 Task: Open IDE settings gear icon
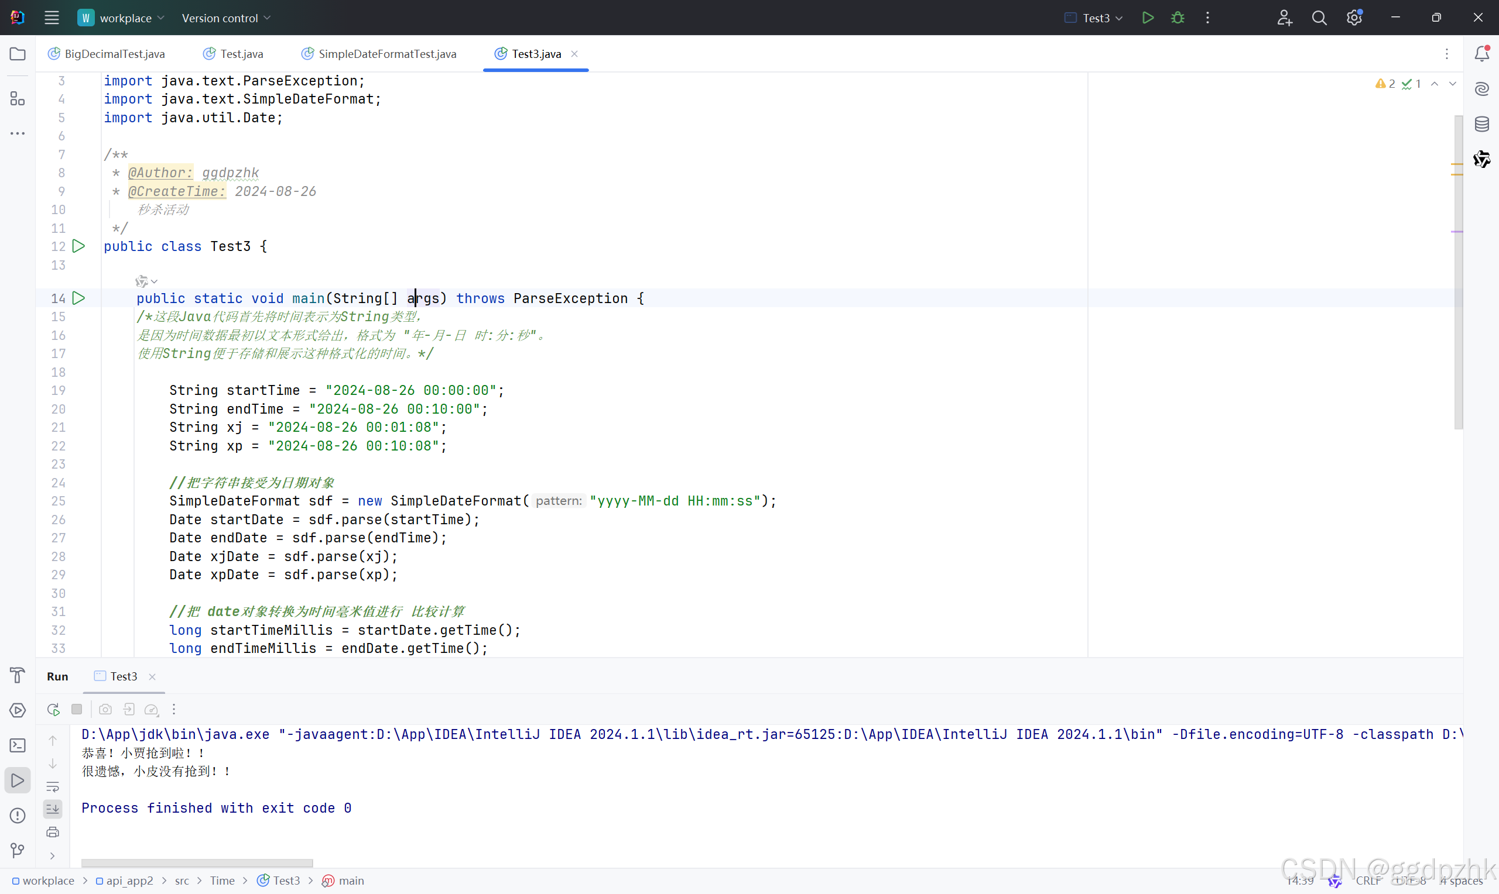point(1354,18)
